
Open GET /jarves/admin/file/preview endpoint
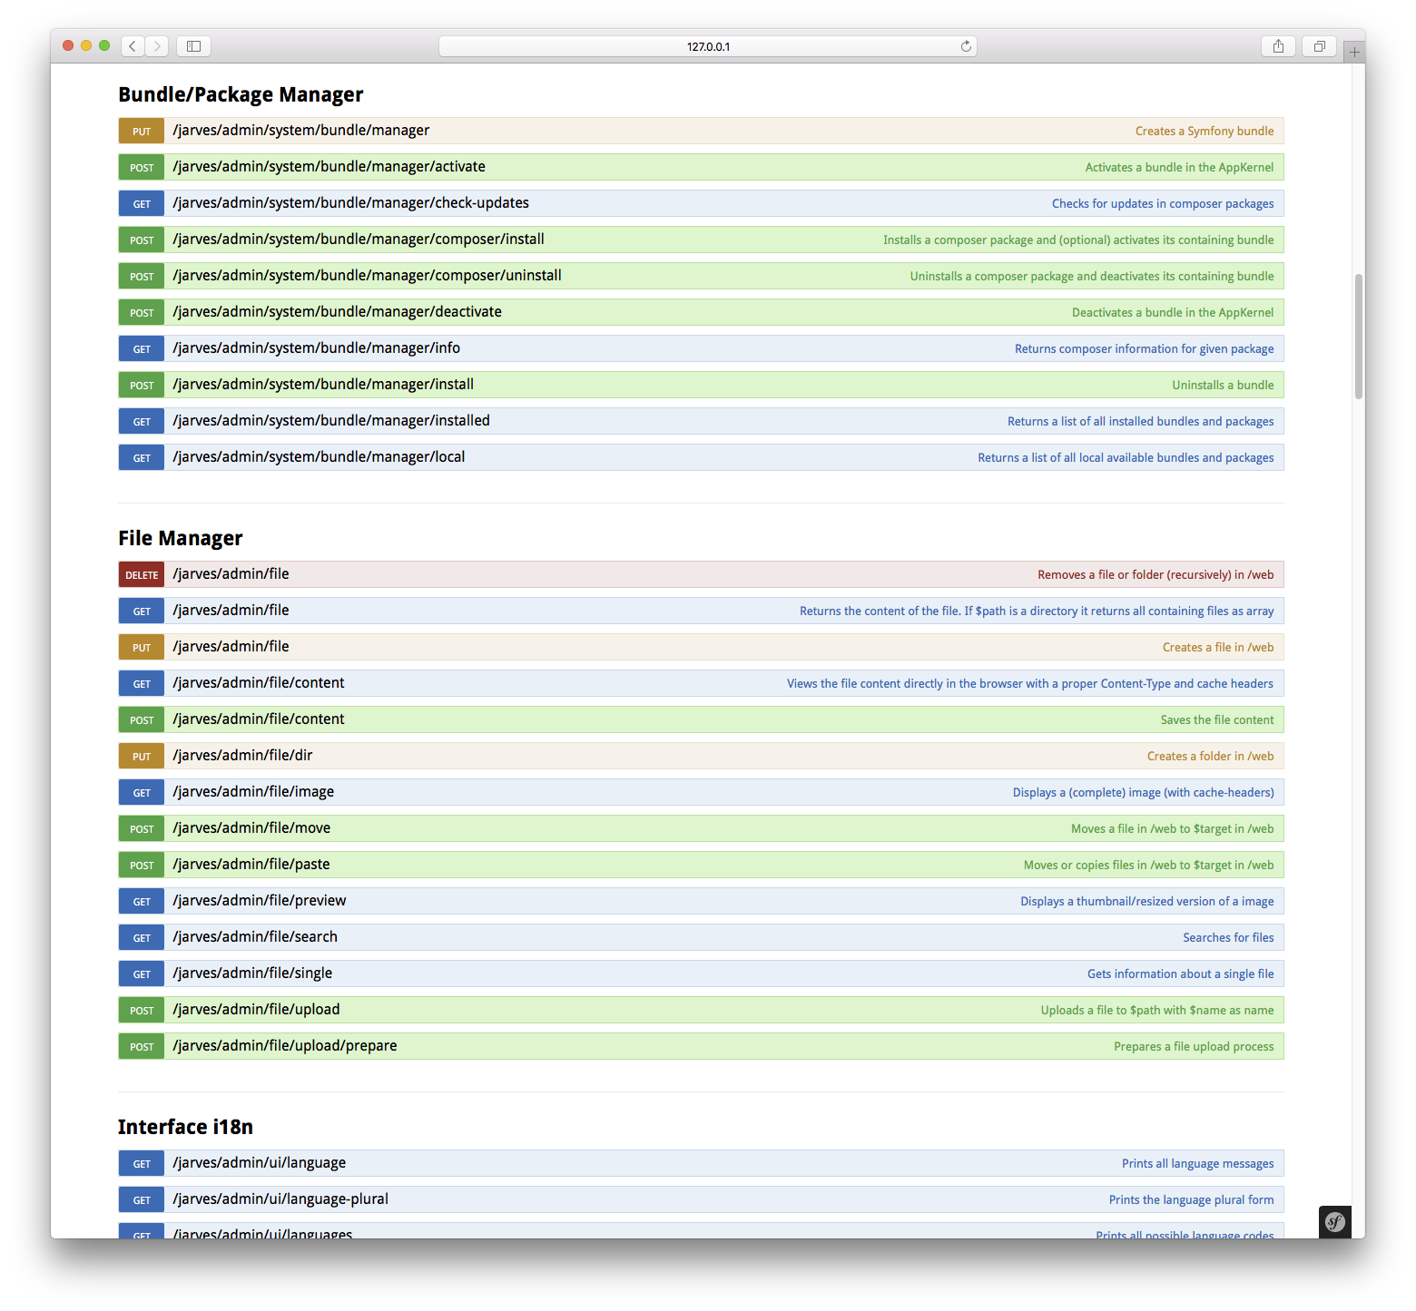click(701, 901)
